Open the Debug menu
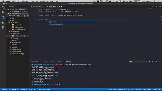162x91 pixels. [x=43, y=1]
